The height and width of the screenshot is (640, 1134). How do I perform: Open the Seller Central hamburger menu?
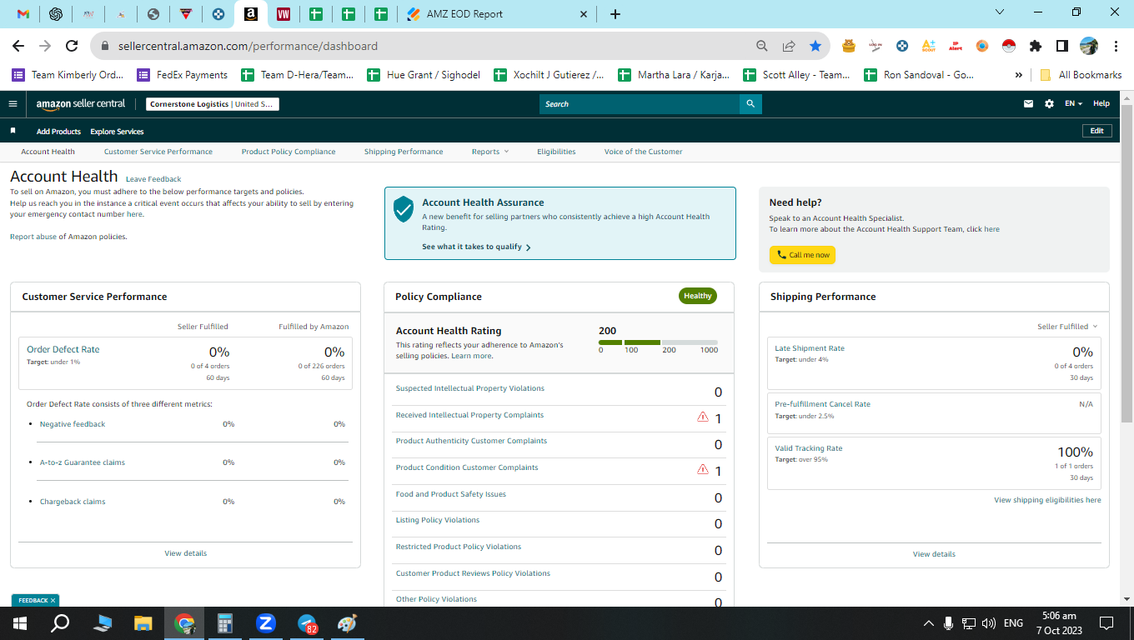pyautogui.click(x=13, y=104)
